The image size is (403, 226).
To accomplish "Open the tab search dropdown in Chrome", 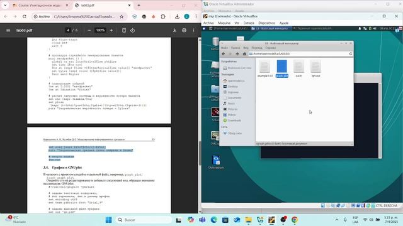I will (x=5, y=5).
